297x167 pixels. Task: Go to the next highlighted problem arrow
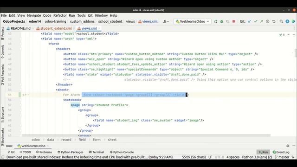point(294,35)
